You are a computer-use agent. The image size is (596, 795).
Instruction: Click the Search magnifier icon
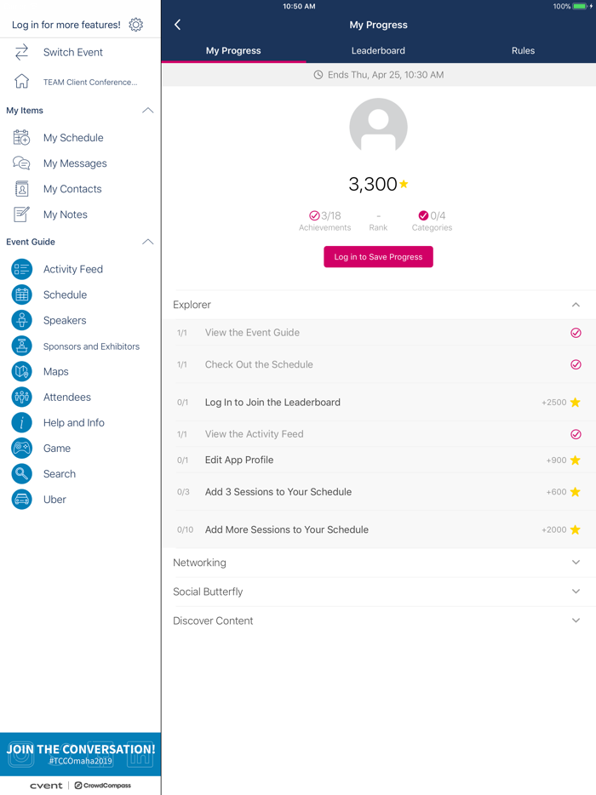pos(22,473)
